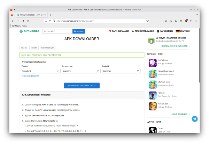Image resolution: width=209 pixels, height=144 pixels.
Task: Click the Telegram floating button
Action: click(195, 119)
